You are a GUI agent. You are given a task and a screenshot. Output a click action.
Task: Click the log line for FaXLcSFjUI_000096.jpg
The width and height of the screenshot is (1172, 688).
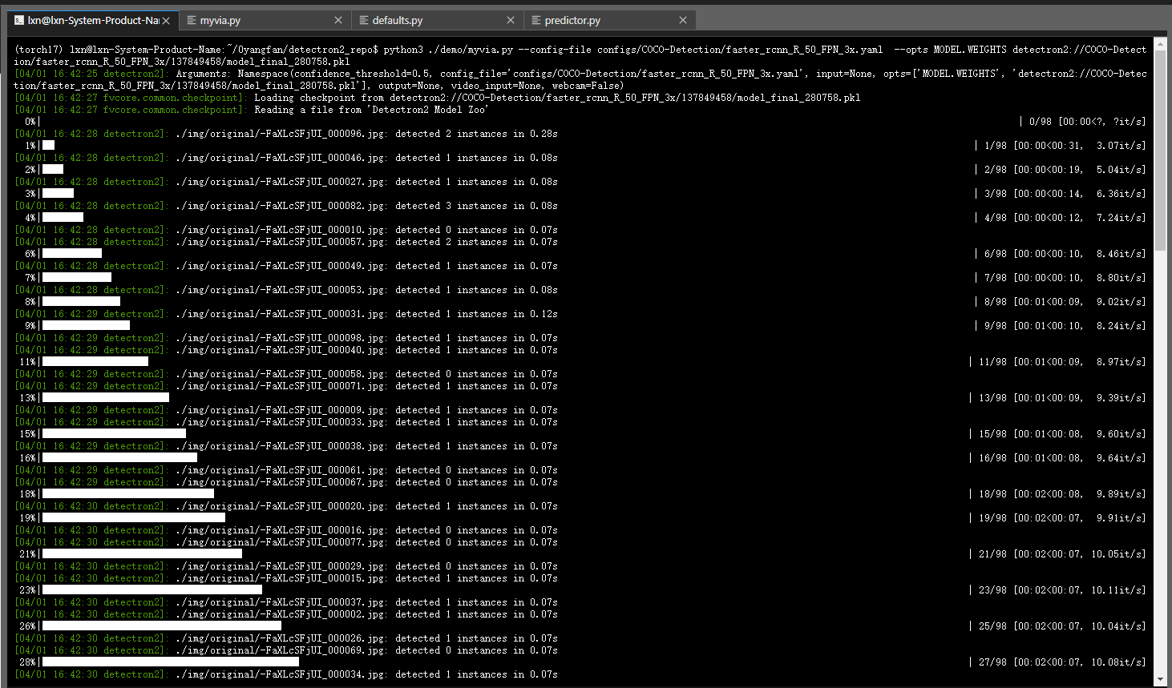tap(286, 134)
